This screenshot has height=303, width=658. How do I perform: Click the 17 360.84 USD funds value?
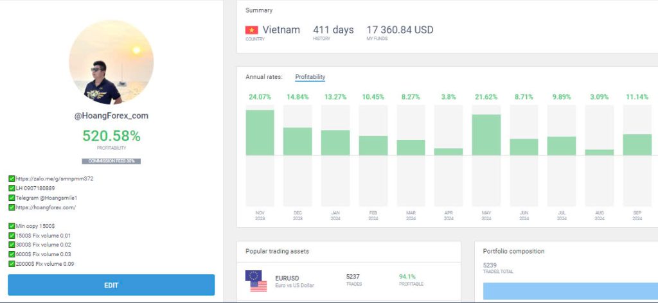click(x=400, y=30)
